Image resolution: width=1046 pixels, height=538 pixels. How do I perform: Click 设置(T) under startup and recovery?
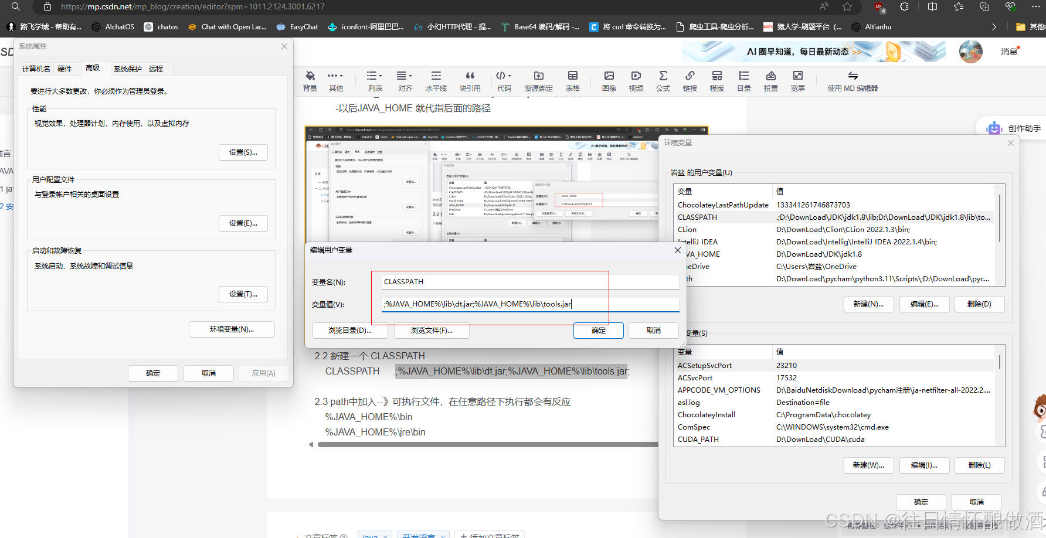[243, 294]
